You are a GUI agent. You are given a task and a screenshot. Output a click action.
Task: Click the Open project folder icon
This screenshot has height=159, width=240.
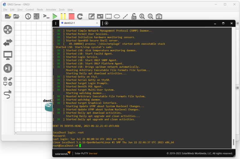(x=16, y=16)
